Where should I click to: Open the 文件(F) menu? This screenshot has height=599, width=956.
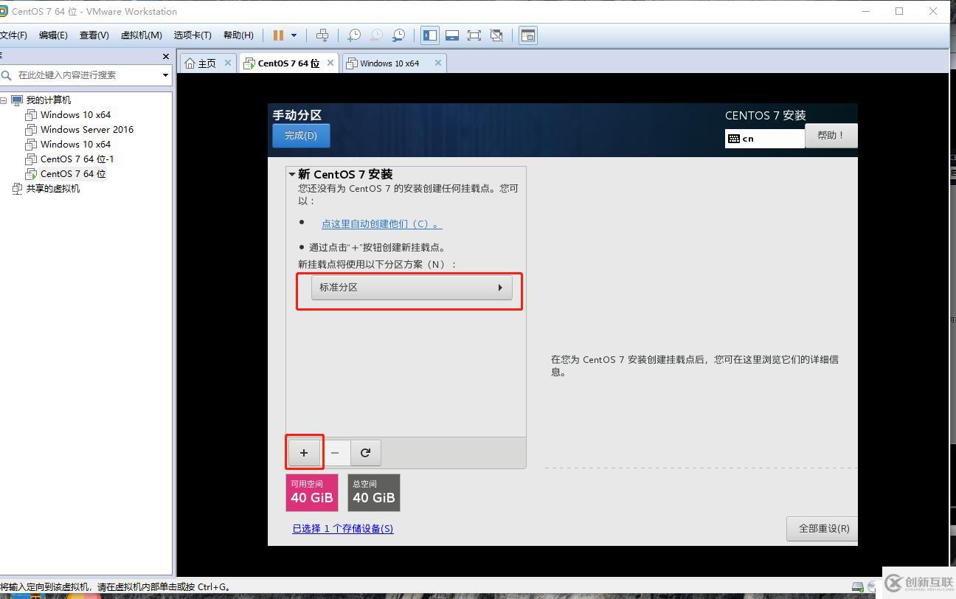[x=13, y=35]
